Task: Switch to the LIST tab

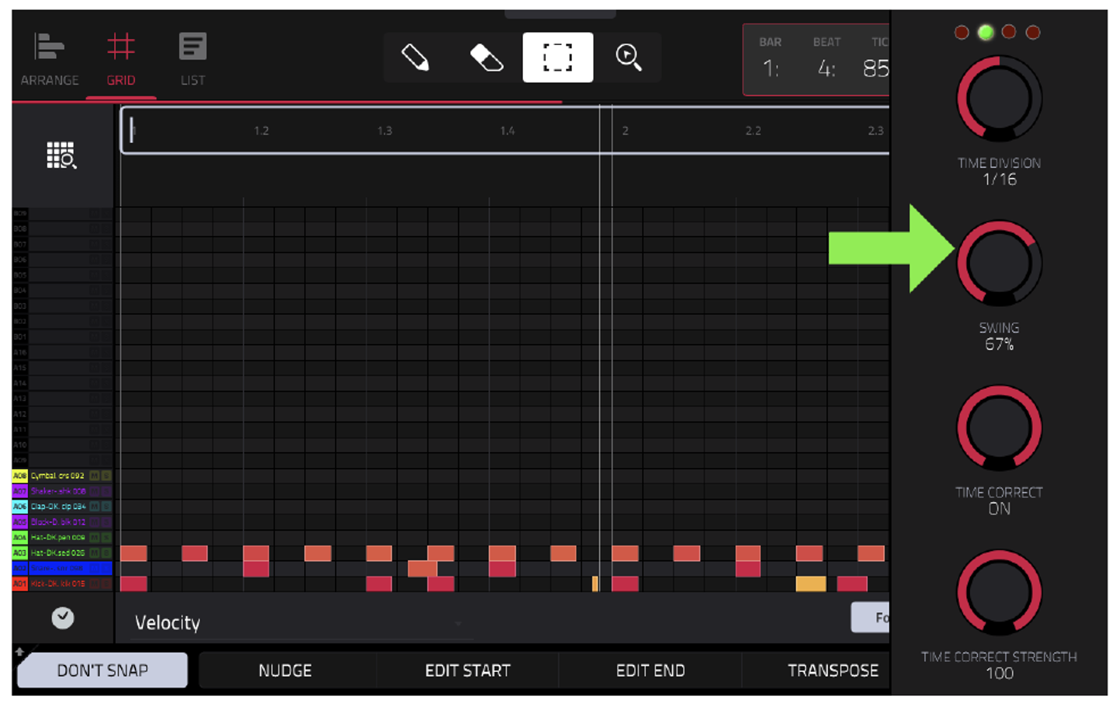Action: pos(193,59)
